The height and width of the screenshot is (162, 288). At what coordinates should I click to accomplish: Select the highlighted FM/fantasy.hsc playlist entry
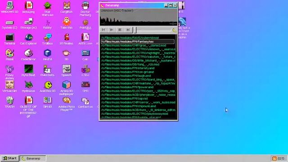coord(138,41)
